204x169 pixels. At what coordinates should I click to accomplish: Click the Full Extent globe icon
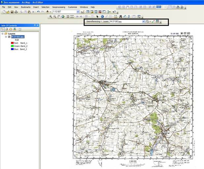(63, 16)
